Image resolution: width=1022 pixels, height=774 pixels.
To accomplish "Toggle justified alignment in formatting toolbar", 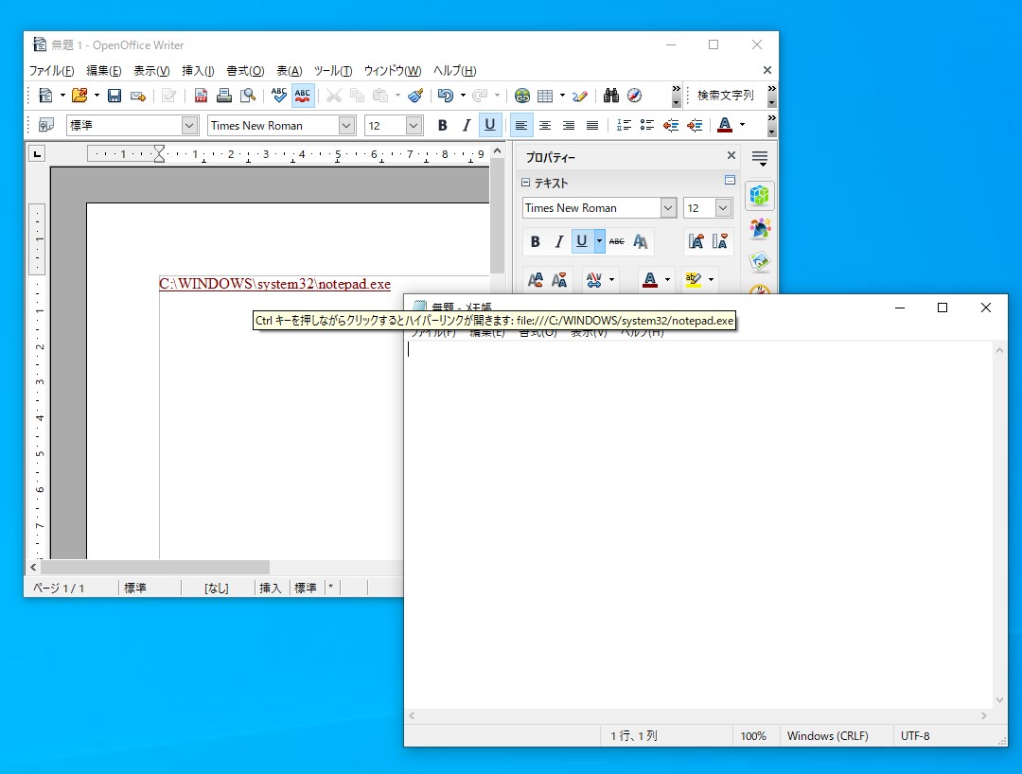I will (x=591, y=125).
